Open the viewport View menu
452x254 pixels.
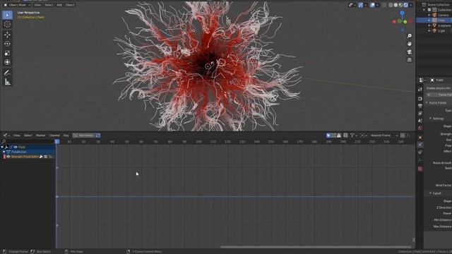coord(37,5)
